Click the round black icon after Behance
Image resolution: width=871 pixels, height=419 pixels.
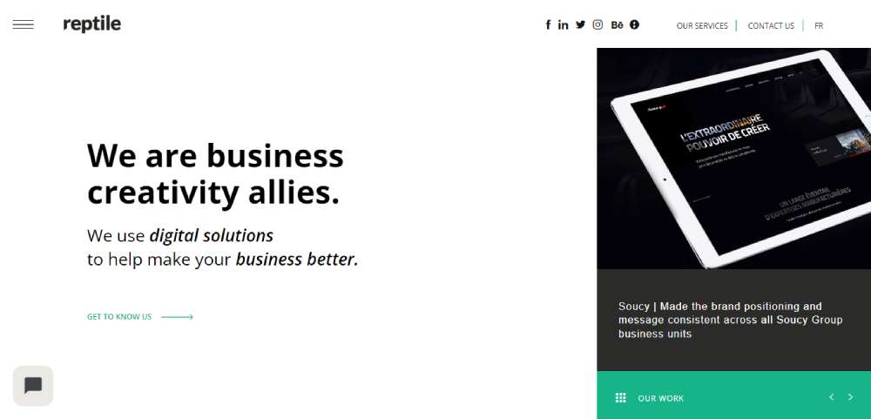[634, 24]
